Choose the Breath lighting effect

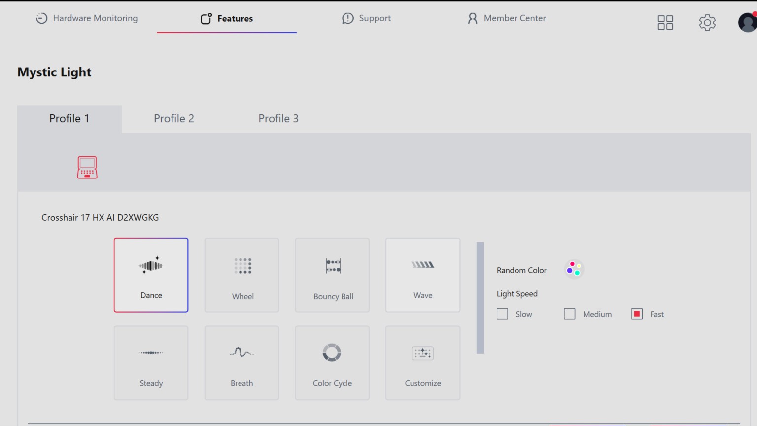pos(242,363)
